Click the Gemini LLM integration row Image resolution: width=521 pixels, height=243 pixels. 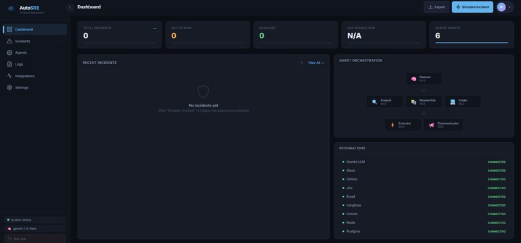pyautogui.click(x=423, y=162)
